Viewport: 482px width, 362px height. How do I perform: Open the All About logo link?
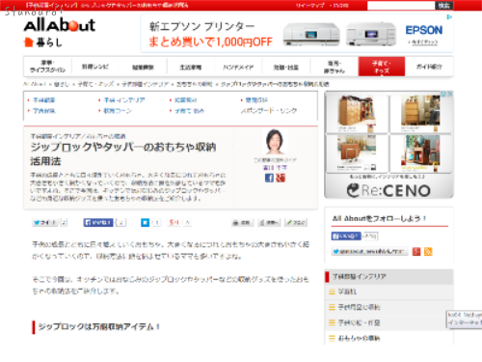click(60, 25)
